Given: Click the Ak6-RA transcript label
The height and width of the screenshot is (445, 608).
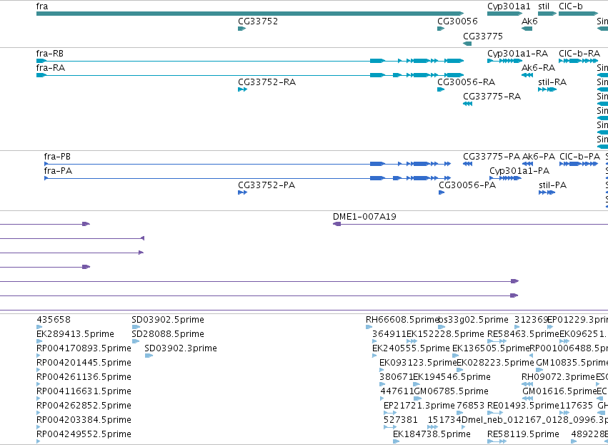Looking at the screenshot, I should tap(539, 68).
